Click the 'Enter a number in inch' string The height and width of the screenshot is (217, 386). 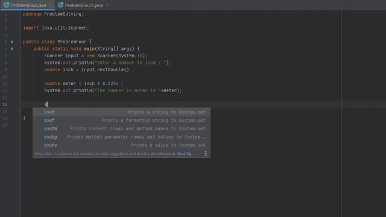[130, 63]
